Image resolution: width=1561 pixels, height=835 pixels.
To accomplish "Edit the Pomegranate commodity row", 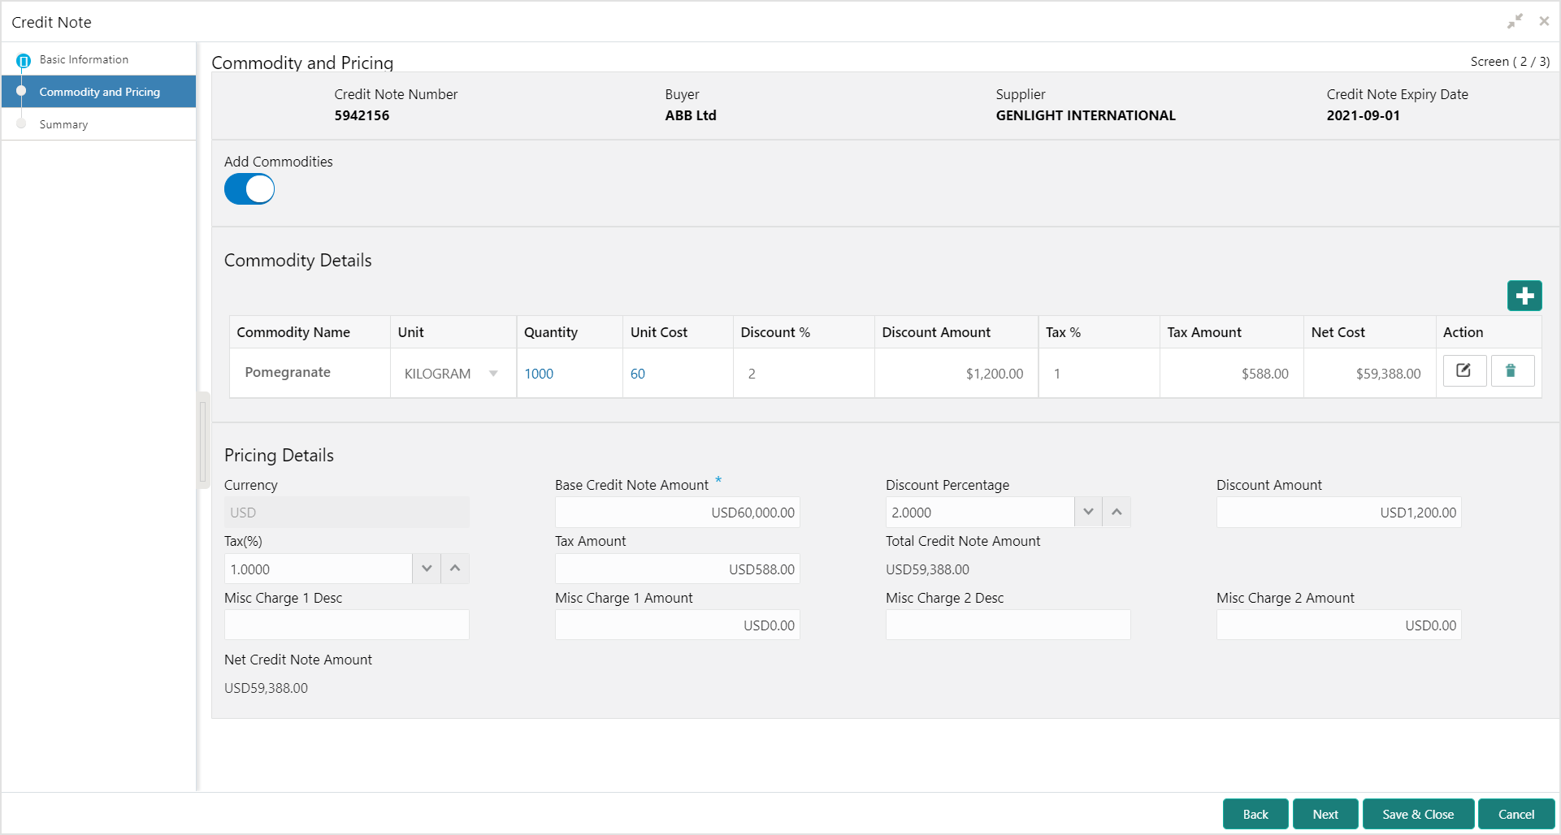I will pos(1464,371).
